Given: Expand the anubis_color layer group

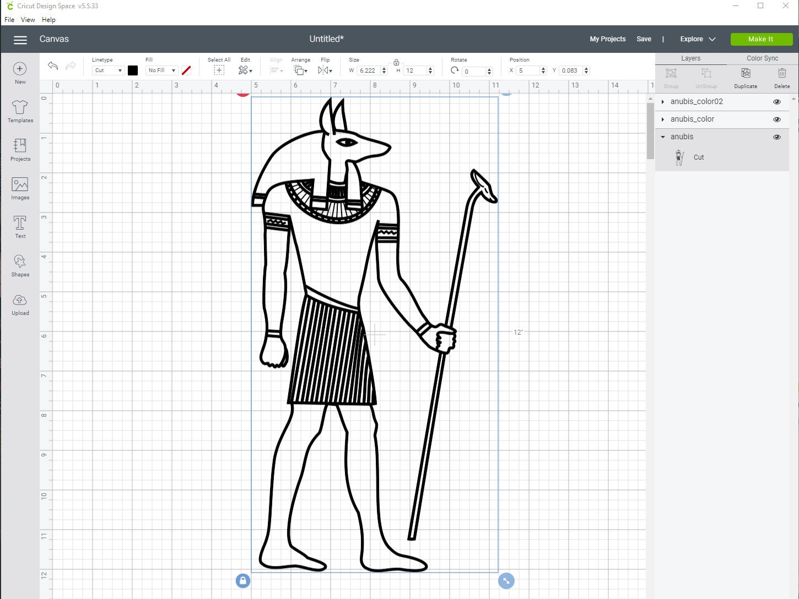Looking at the screenshot, I should click(663, 119).
